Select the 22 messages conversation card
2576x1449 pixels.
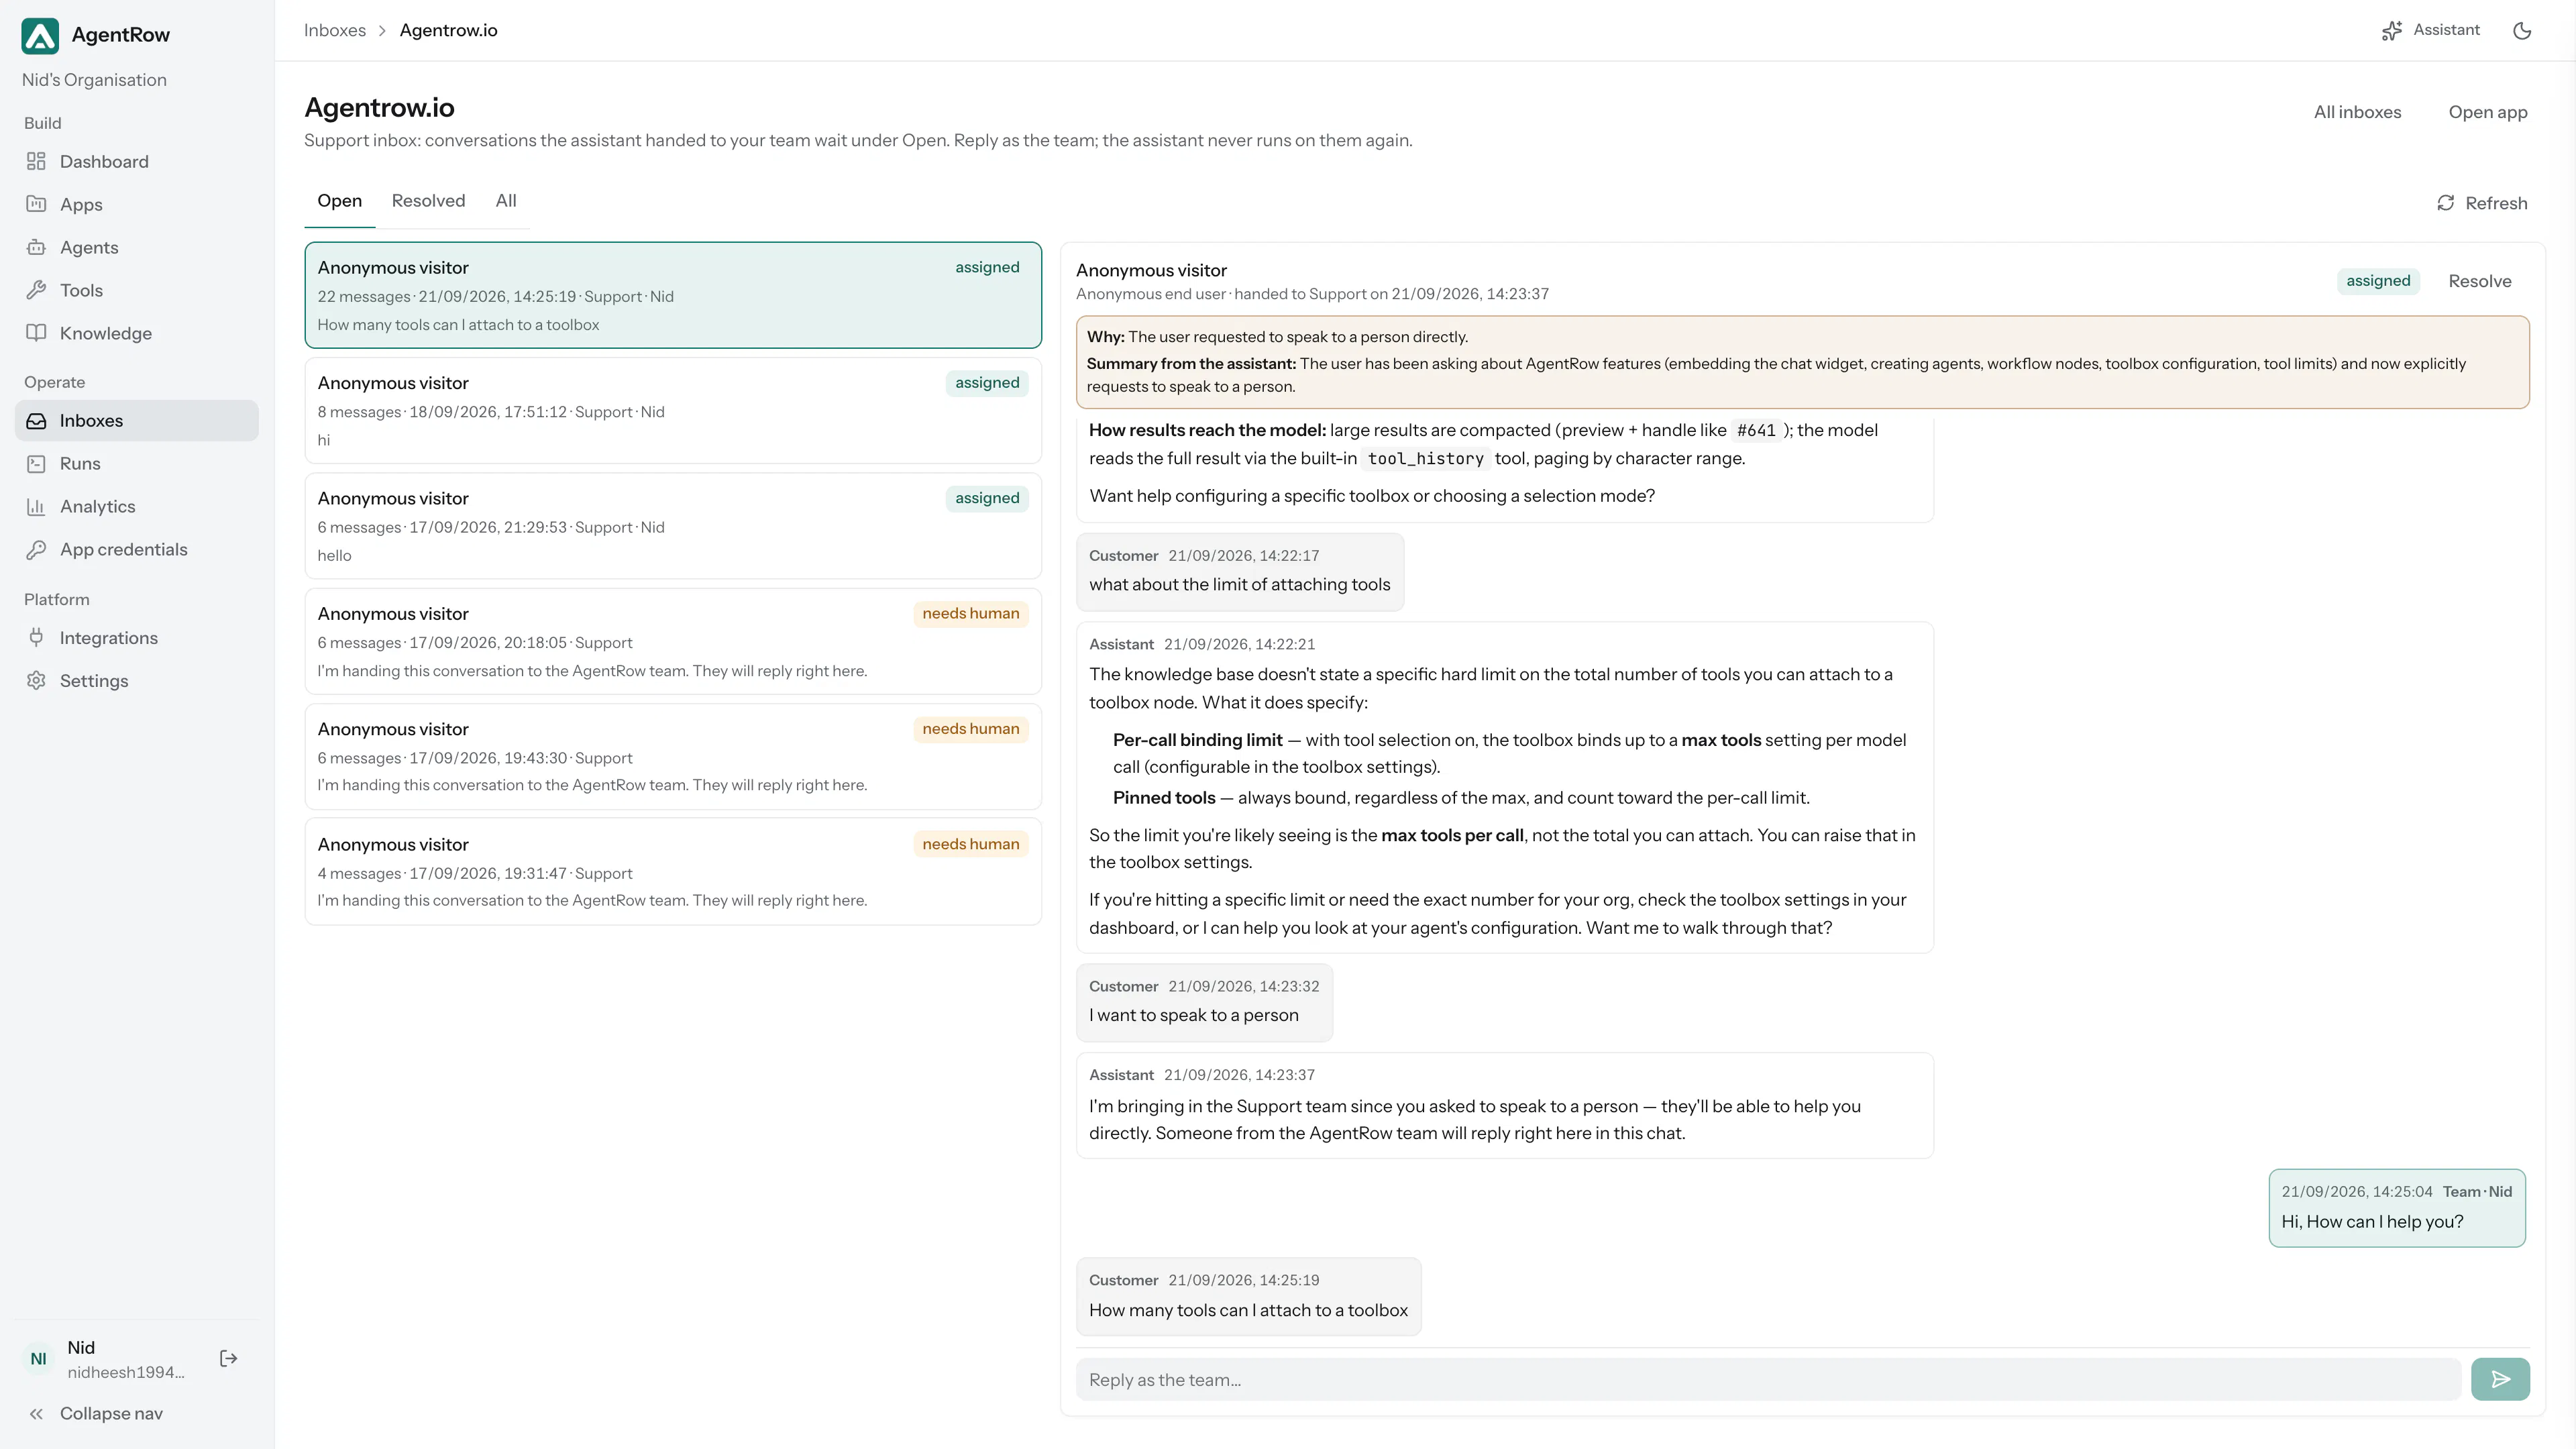pos(673,295)
